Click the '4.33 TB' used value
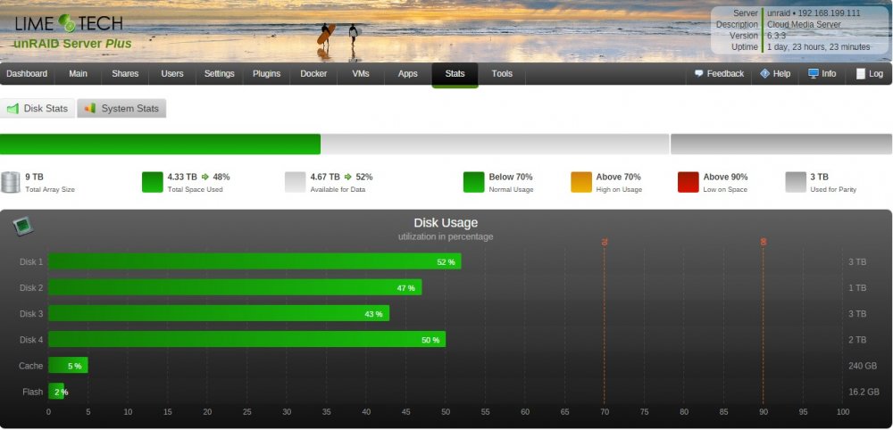The height and width of the screenshot is (430, 893). click(182, 177)
